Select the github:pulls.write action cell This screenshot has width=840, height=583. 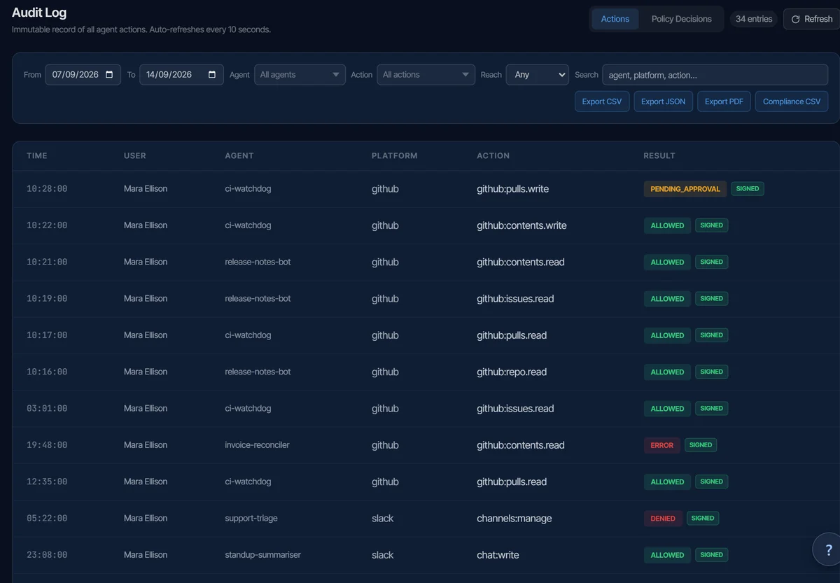click(x=512, y=189)
